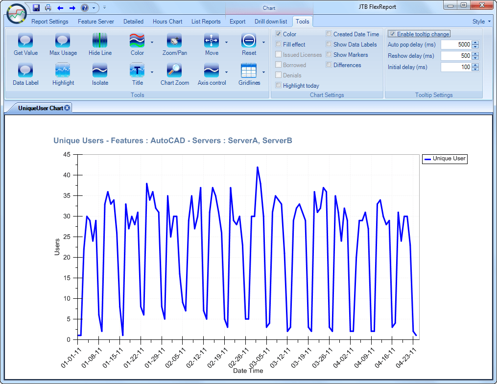Uncheck the Color checkbox
Screen dimensions: 497x384
[278, 34]
